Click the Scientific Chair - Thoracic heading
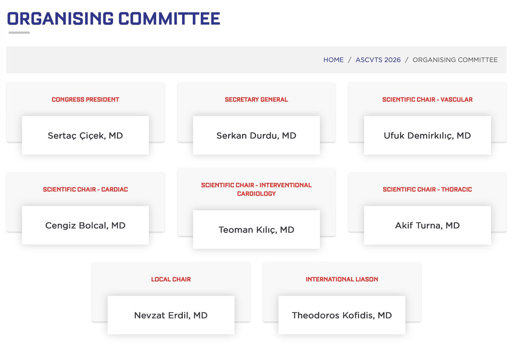This screenshot has width=513, height=344. click(427, 189)
